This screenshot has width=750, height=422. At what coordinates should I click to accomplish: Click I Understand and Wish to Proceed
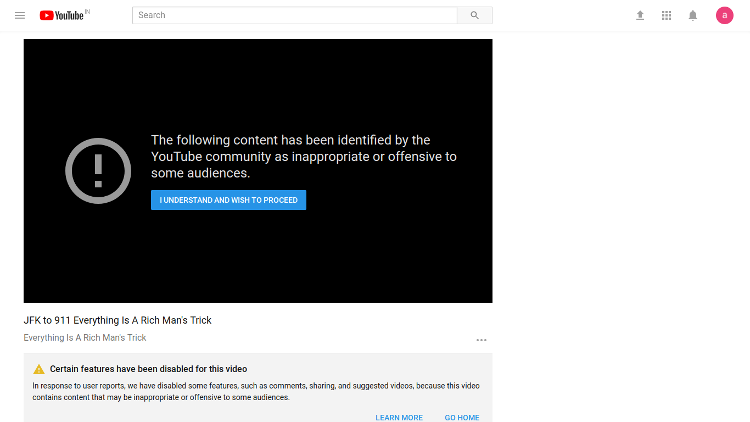pyautogui.click(x=228, y=200)
